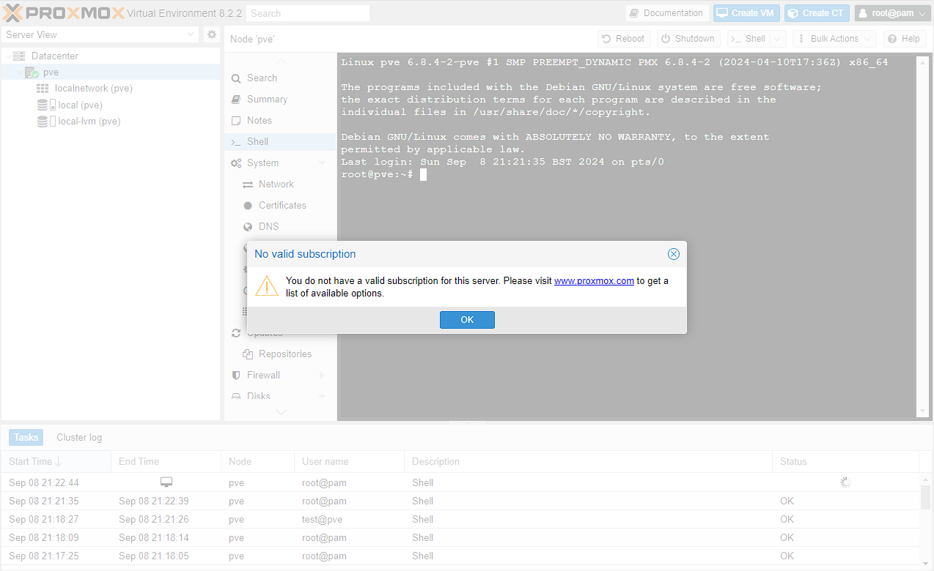Viewport: 934px width, 571px height.
Task: Focus the top Search input field
Action: point(307,13)
